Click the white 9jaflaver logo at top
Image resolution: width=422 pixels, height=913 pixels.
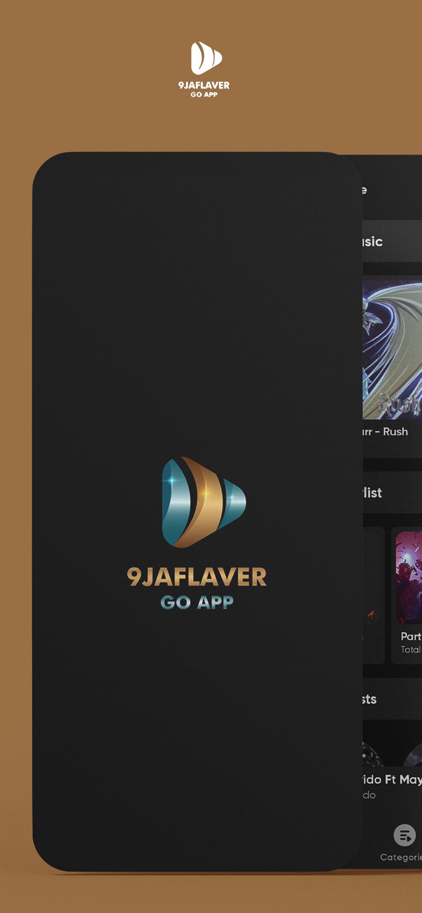pos(206,58)
